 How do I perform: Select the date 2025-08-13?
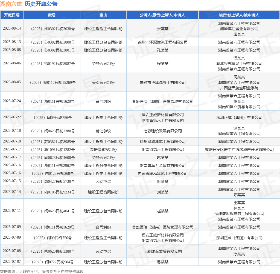[x=12, y=42]
